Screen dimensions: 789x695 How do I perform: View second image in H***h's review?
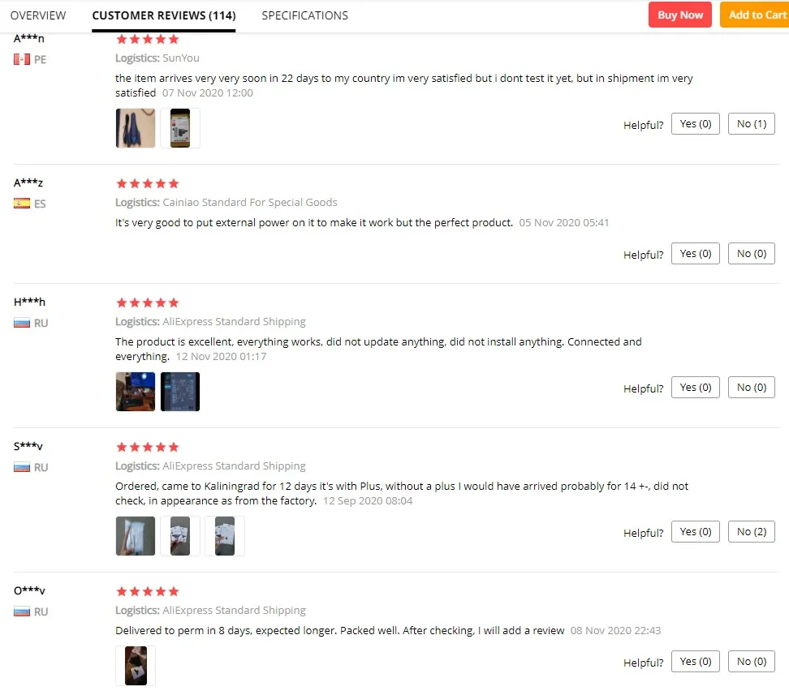[180, 392]
